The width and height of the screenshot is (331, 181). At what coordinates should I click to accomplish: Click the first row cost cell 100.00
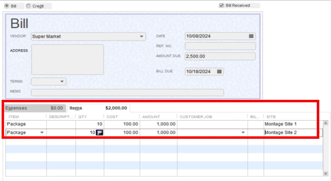coord(122,124)
